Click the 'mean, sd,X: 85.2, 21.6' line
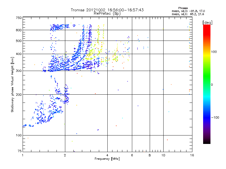 click(x=188, y=14)
